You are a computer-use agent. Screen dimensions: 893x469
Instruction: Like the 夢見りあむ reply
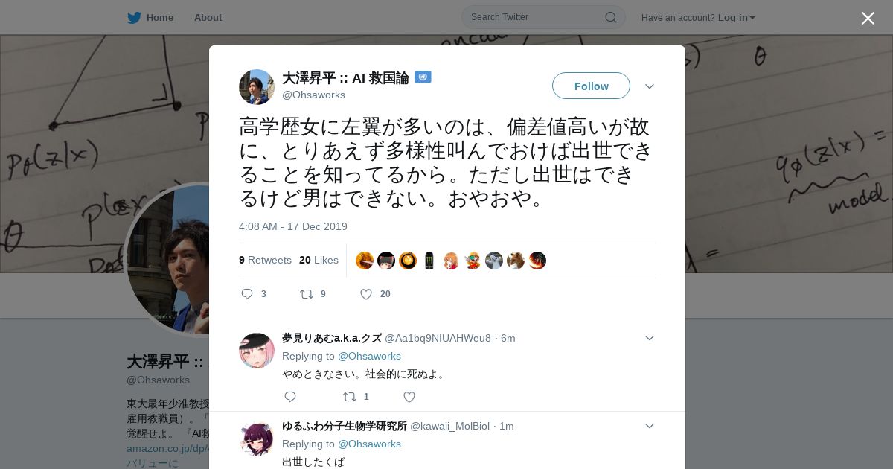(409, 397)
